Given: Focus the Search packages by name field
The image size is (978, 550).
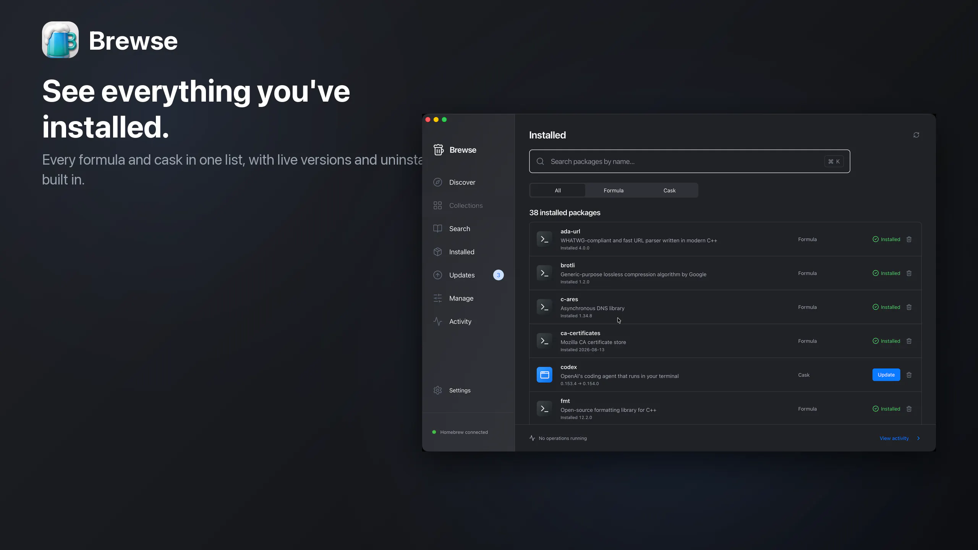Looking at the screenshot, I should (690, 161).
